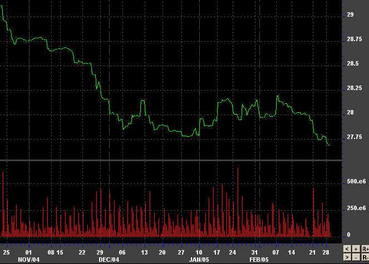
Task: Click the 28.5 price axis label
Action: coord(352,64)
